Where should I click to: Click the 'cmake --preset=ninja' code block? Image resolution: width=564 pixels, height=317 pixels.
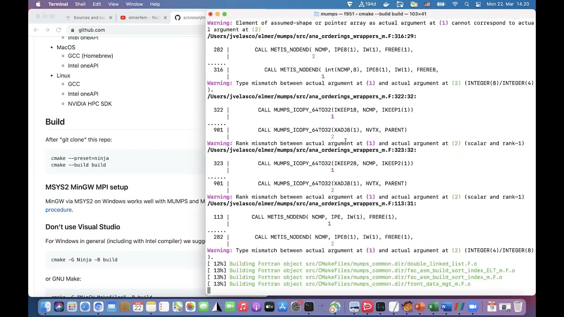[125, 162]
